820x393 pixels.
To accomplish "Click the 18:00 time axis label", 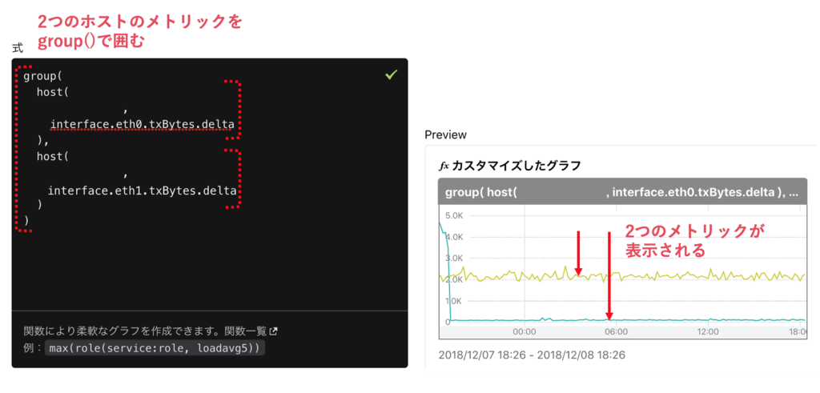I will point(797,331).
